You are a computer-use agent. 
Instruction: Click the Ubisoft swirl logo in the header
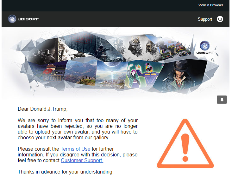pos(12,19)
